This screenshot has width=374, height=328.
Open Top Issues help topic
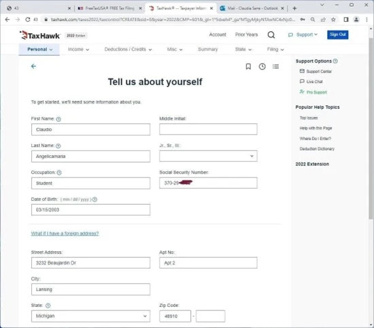coord(309,118)
